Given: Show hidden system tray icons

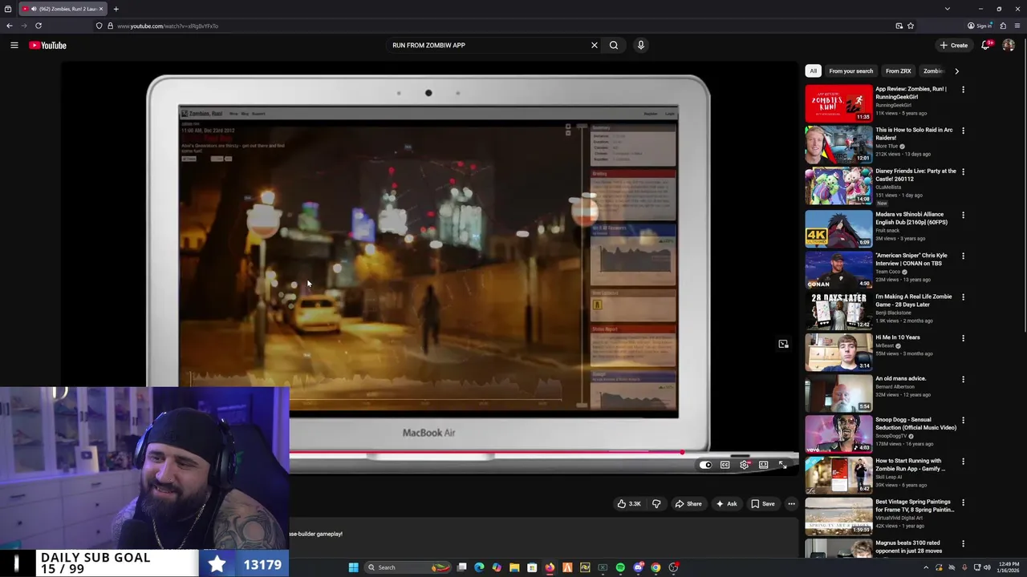Looking at the screenshot, I should [x=926, y=567].
